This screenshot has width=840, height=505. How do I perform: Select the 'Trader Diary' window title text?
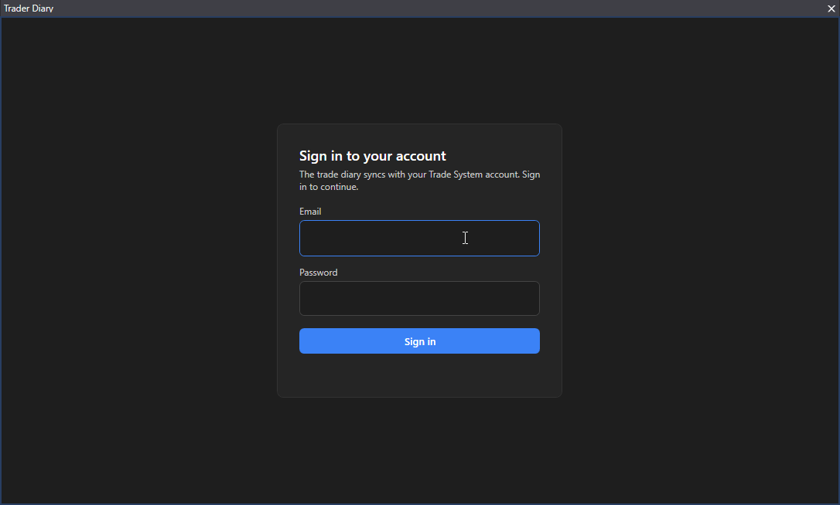pyautogui.click(x=29, y=8)
